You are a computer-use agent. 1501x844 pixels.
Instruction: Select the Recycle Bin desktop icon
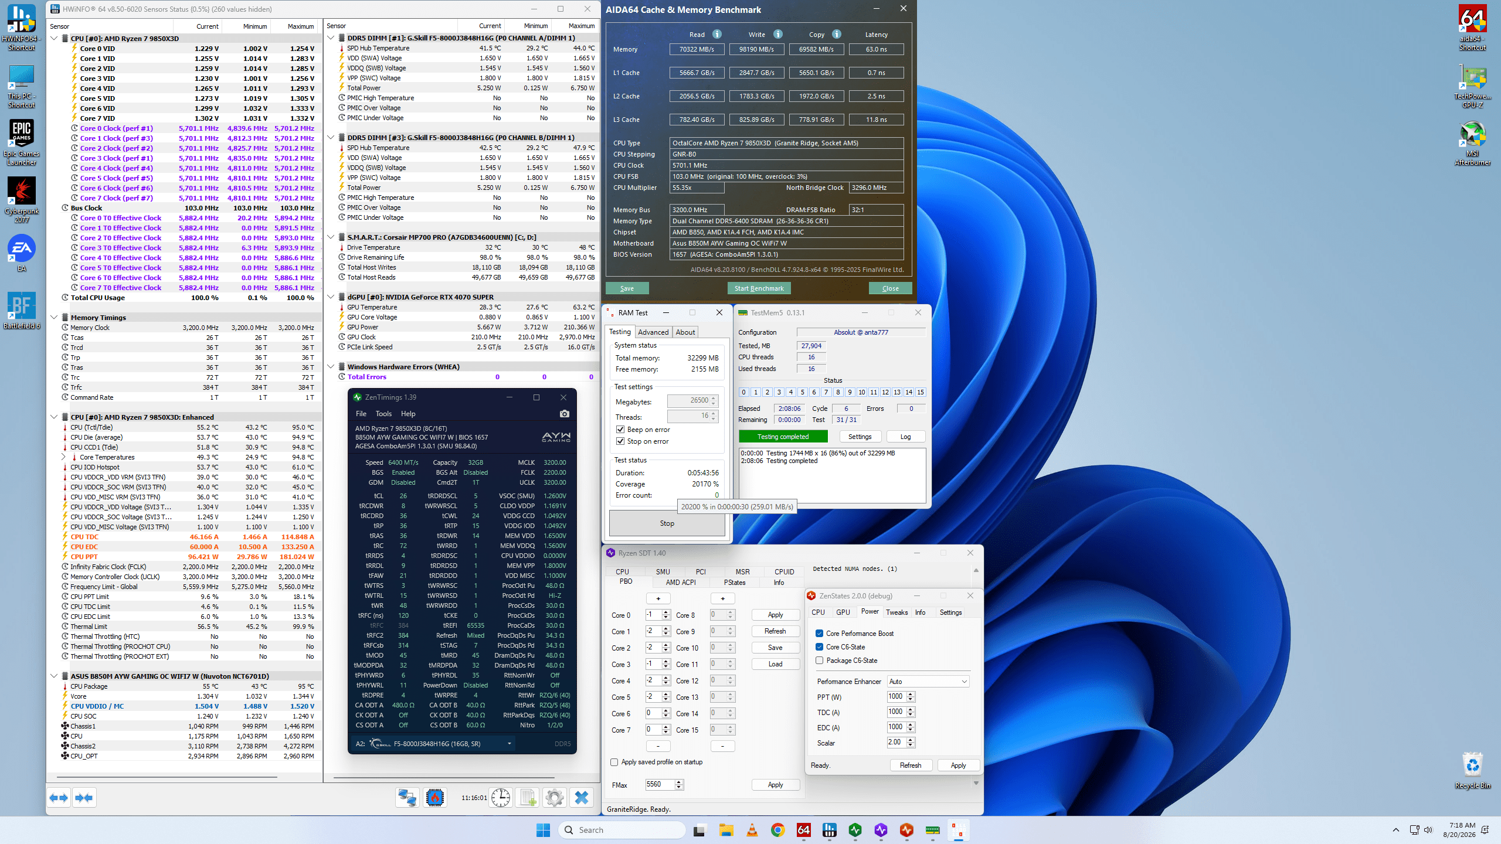click(1472, 771)
